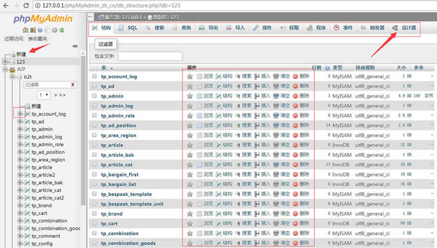Image resolution: width=437 pixels, height=248 pixels.
Task: Go to last tree page with >> link
Action: point(62,95)
